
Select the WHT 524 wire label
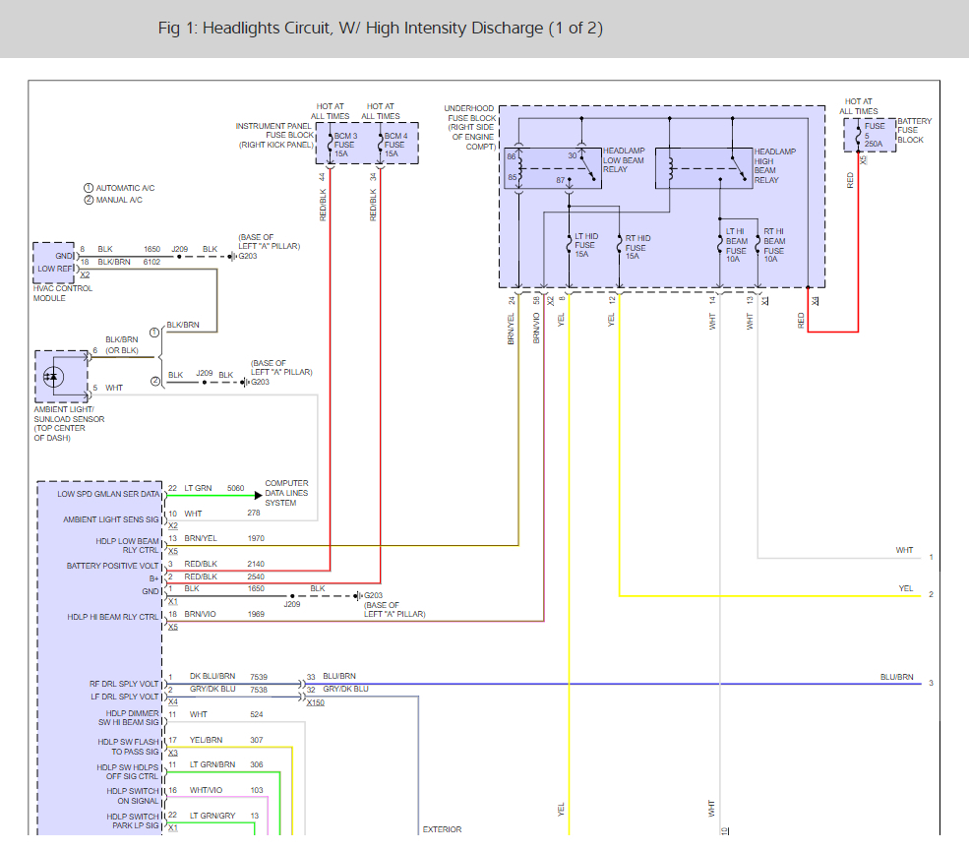click(x=226, y=714)
